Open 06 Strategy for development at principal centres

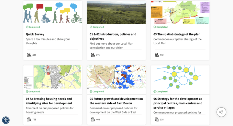(x=178, y=103)
